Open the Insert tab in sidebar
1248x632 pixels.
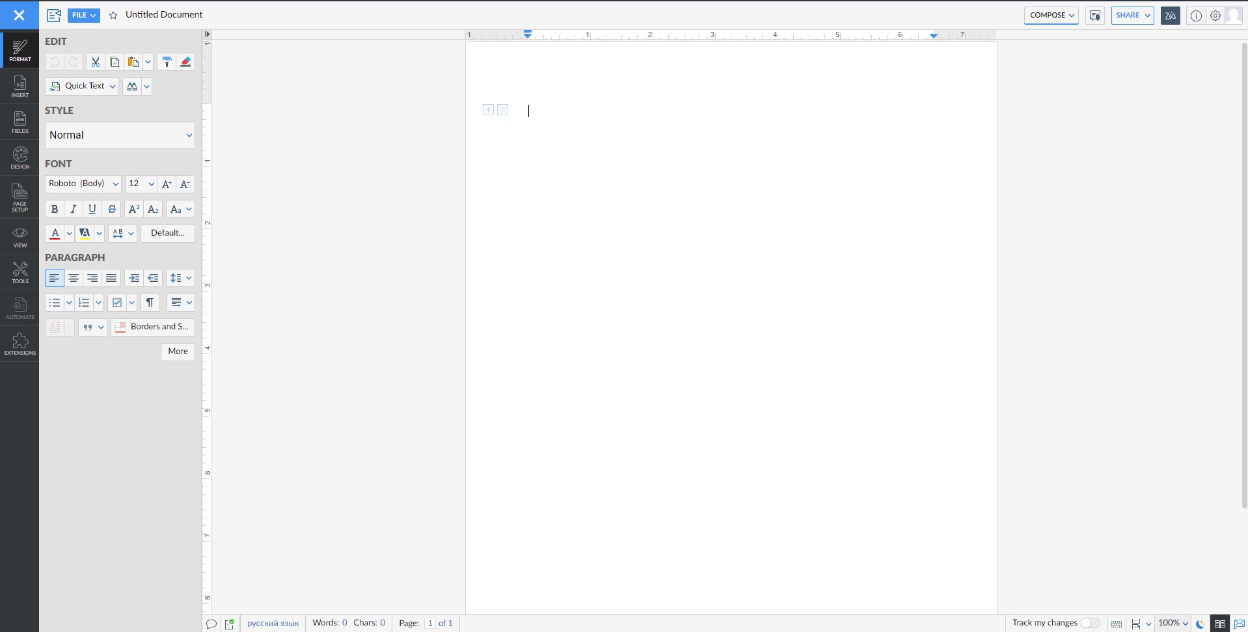pyautogui.click(x=20, y=87)
